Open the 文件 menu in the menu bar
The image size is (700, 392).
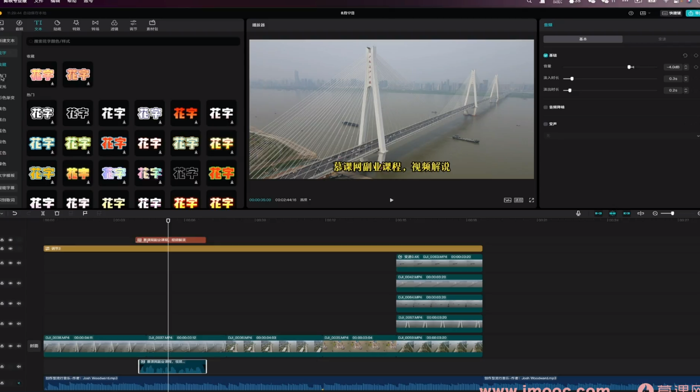(x=39, y=2)
